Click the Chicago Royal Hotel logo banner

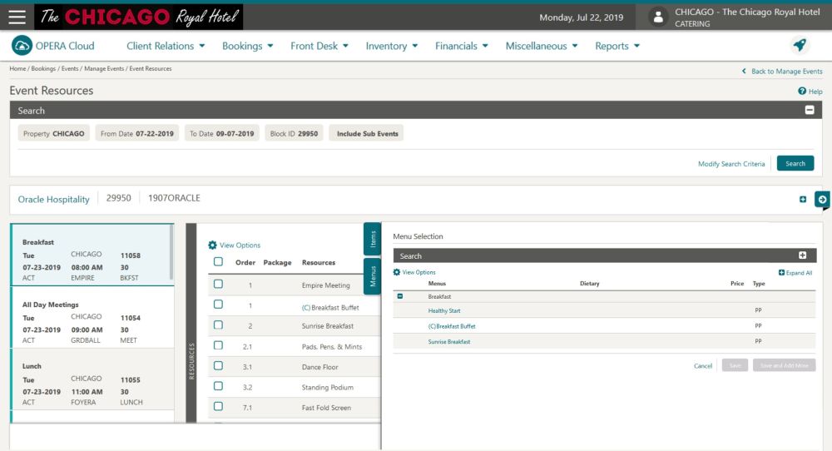[x=138, y=17]
